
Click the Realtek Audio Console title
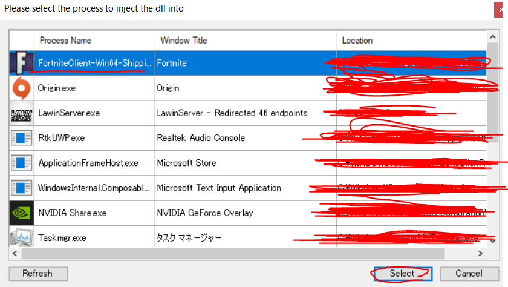point(201,138)
